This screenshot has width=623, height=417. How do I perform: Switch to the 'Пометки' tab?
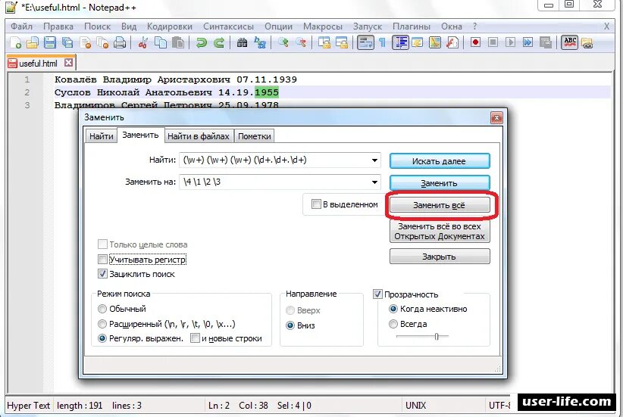(255, 136)
